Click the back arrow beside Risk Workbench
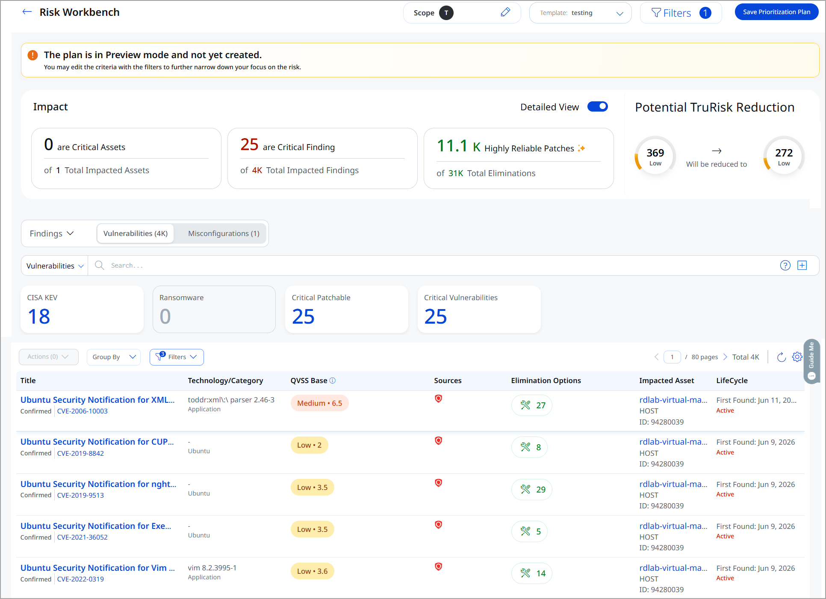This screenshot has height=599, width=826. [x=27, y=12]
